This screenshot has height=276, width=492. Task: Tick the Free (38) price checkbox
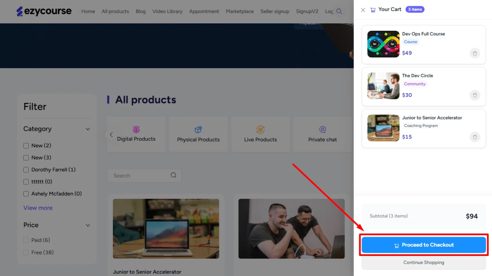tap(26, 253)
